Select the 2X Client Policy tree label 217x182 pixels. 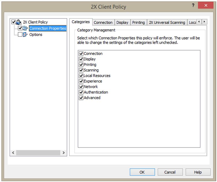click(x=35, y=22)
